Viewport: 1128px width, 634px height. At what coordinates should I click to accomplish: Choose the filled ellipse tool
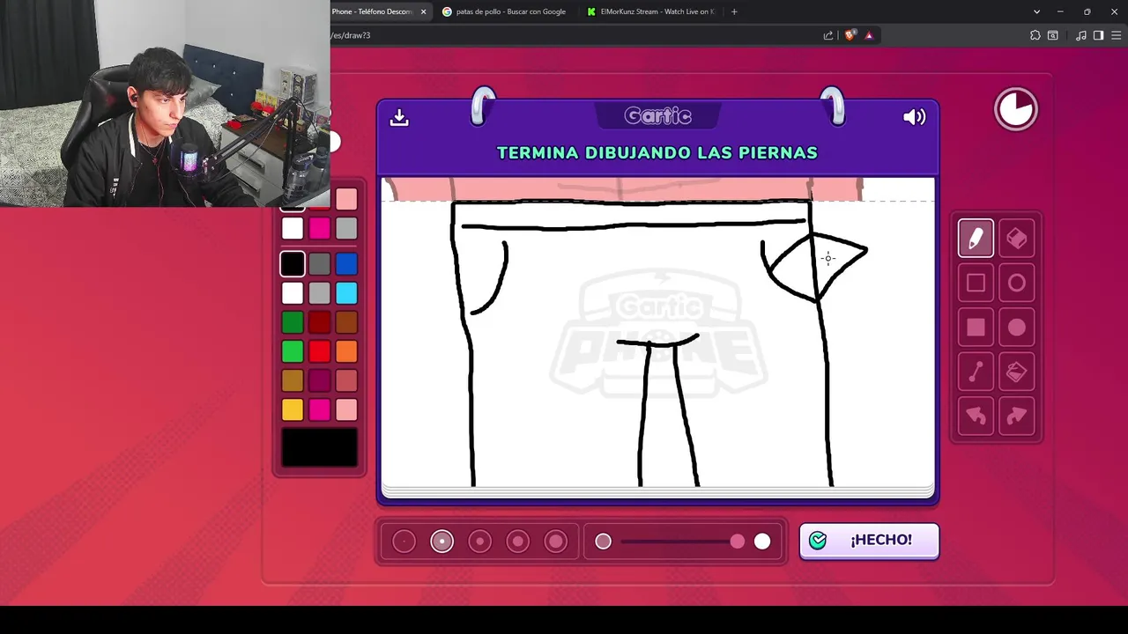(1016, 328)
